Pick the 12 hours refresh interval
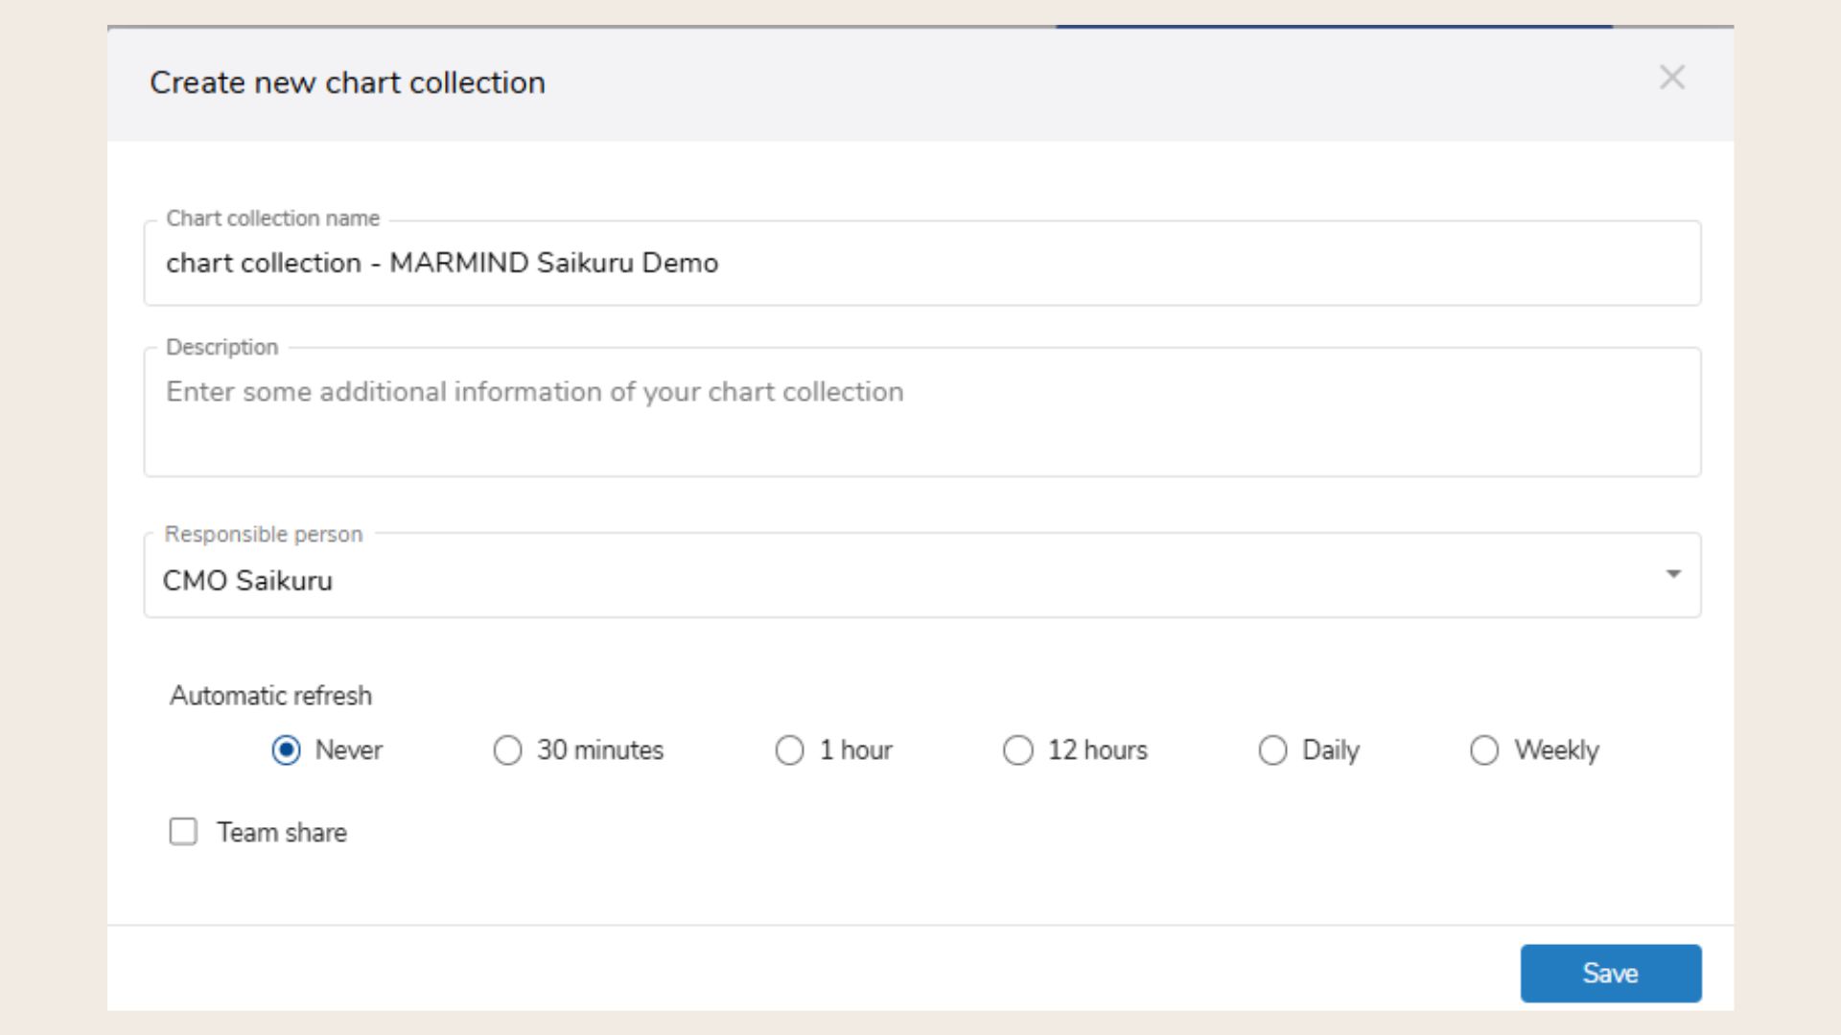Viewport: 1841px width, 1035px height. coord(1018,750)
